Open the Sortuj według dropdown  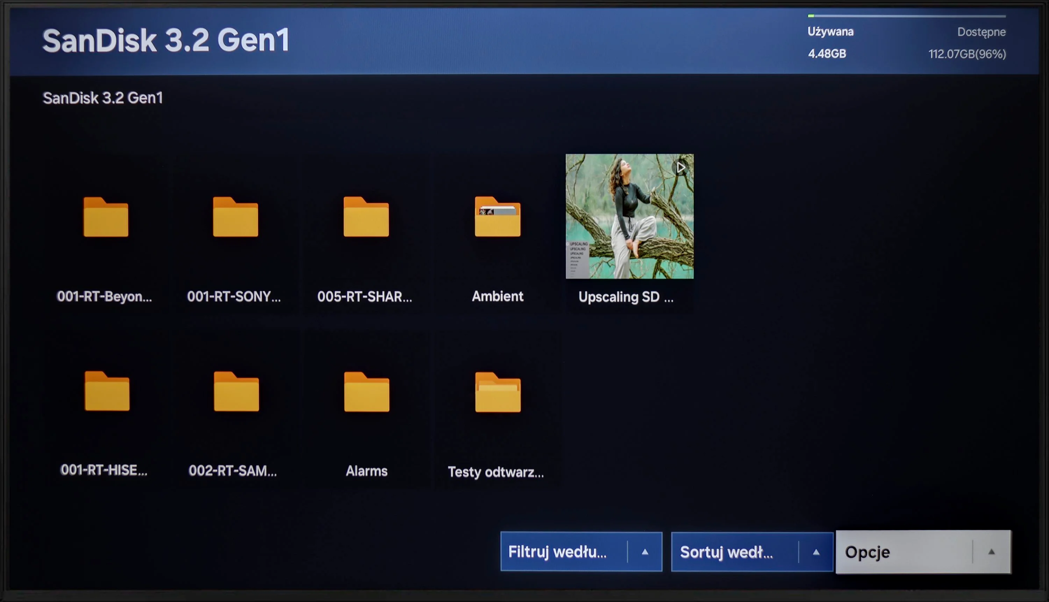point(752,552)
